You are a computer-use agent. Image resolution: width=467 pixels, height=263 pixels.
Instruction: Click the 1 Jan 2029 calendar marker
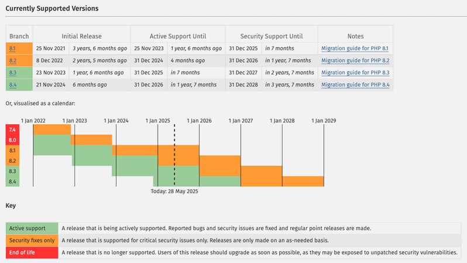click(324, 121)
